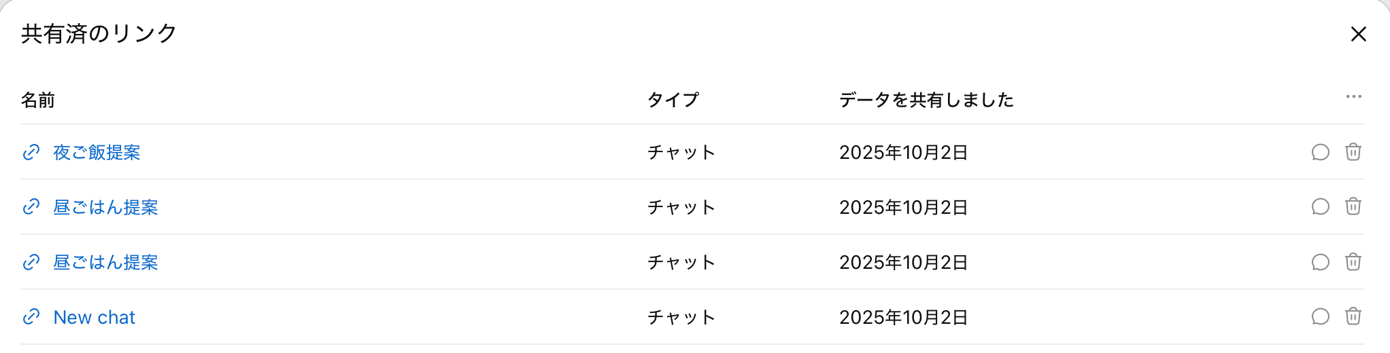Open the upper 昼ごはん提案 link

click(x=105, y=207)
